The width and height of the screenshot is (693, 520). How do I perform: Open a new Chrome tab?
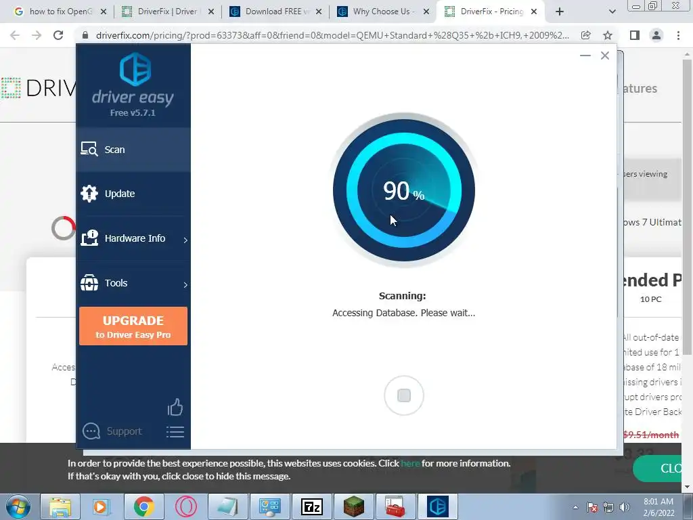click(560, 12)
